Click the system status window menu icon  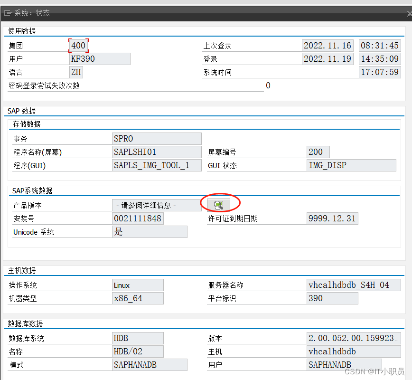(8, 13)
